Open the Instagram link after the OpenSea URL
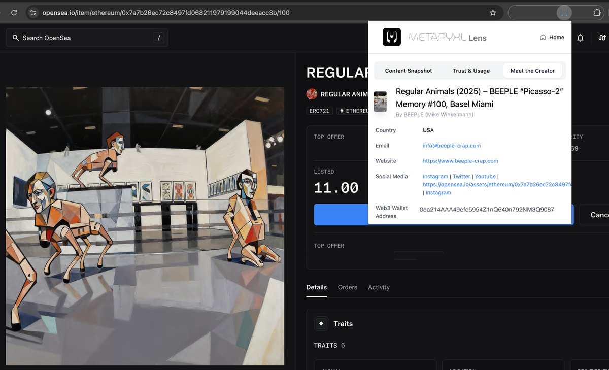Image resolution: width=609 pixels, height=370 pixels. click(x=438, y=192)
